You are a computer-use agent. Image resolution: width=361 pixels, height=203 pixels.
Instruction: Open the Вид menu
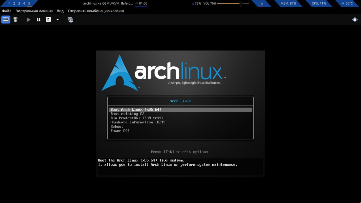(60, 11)
